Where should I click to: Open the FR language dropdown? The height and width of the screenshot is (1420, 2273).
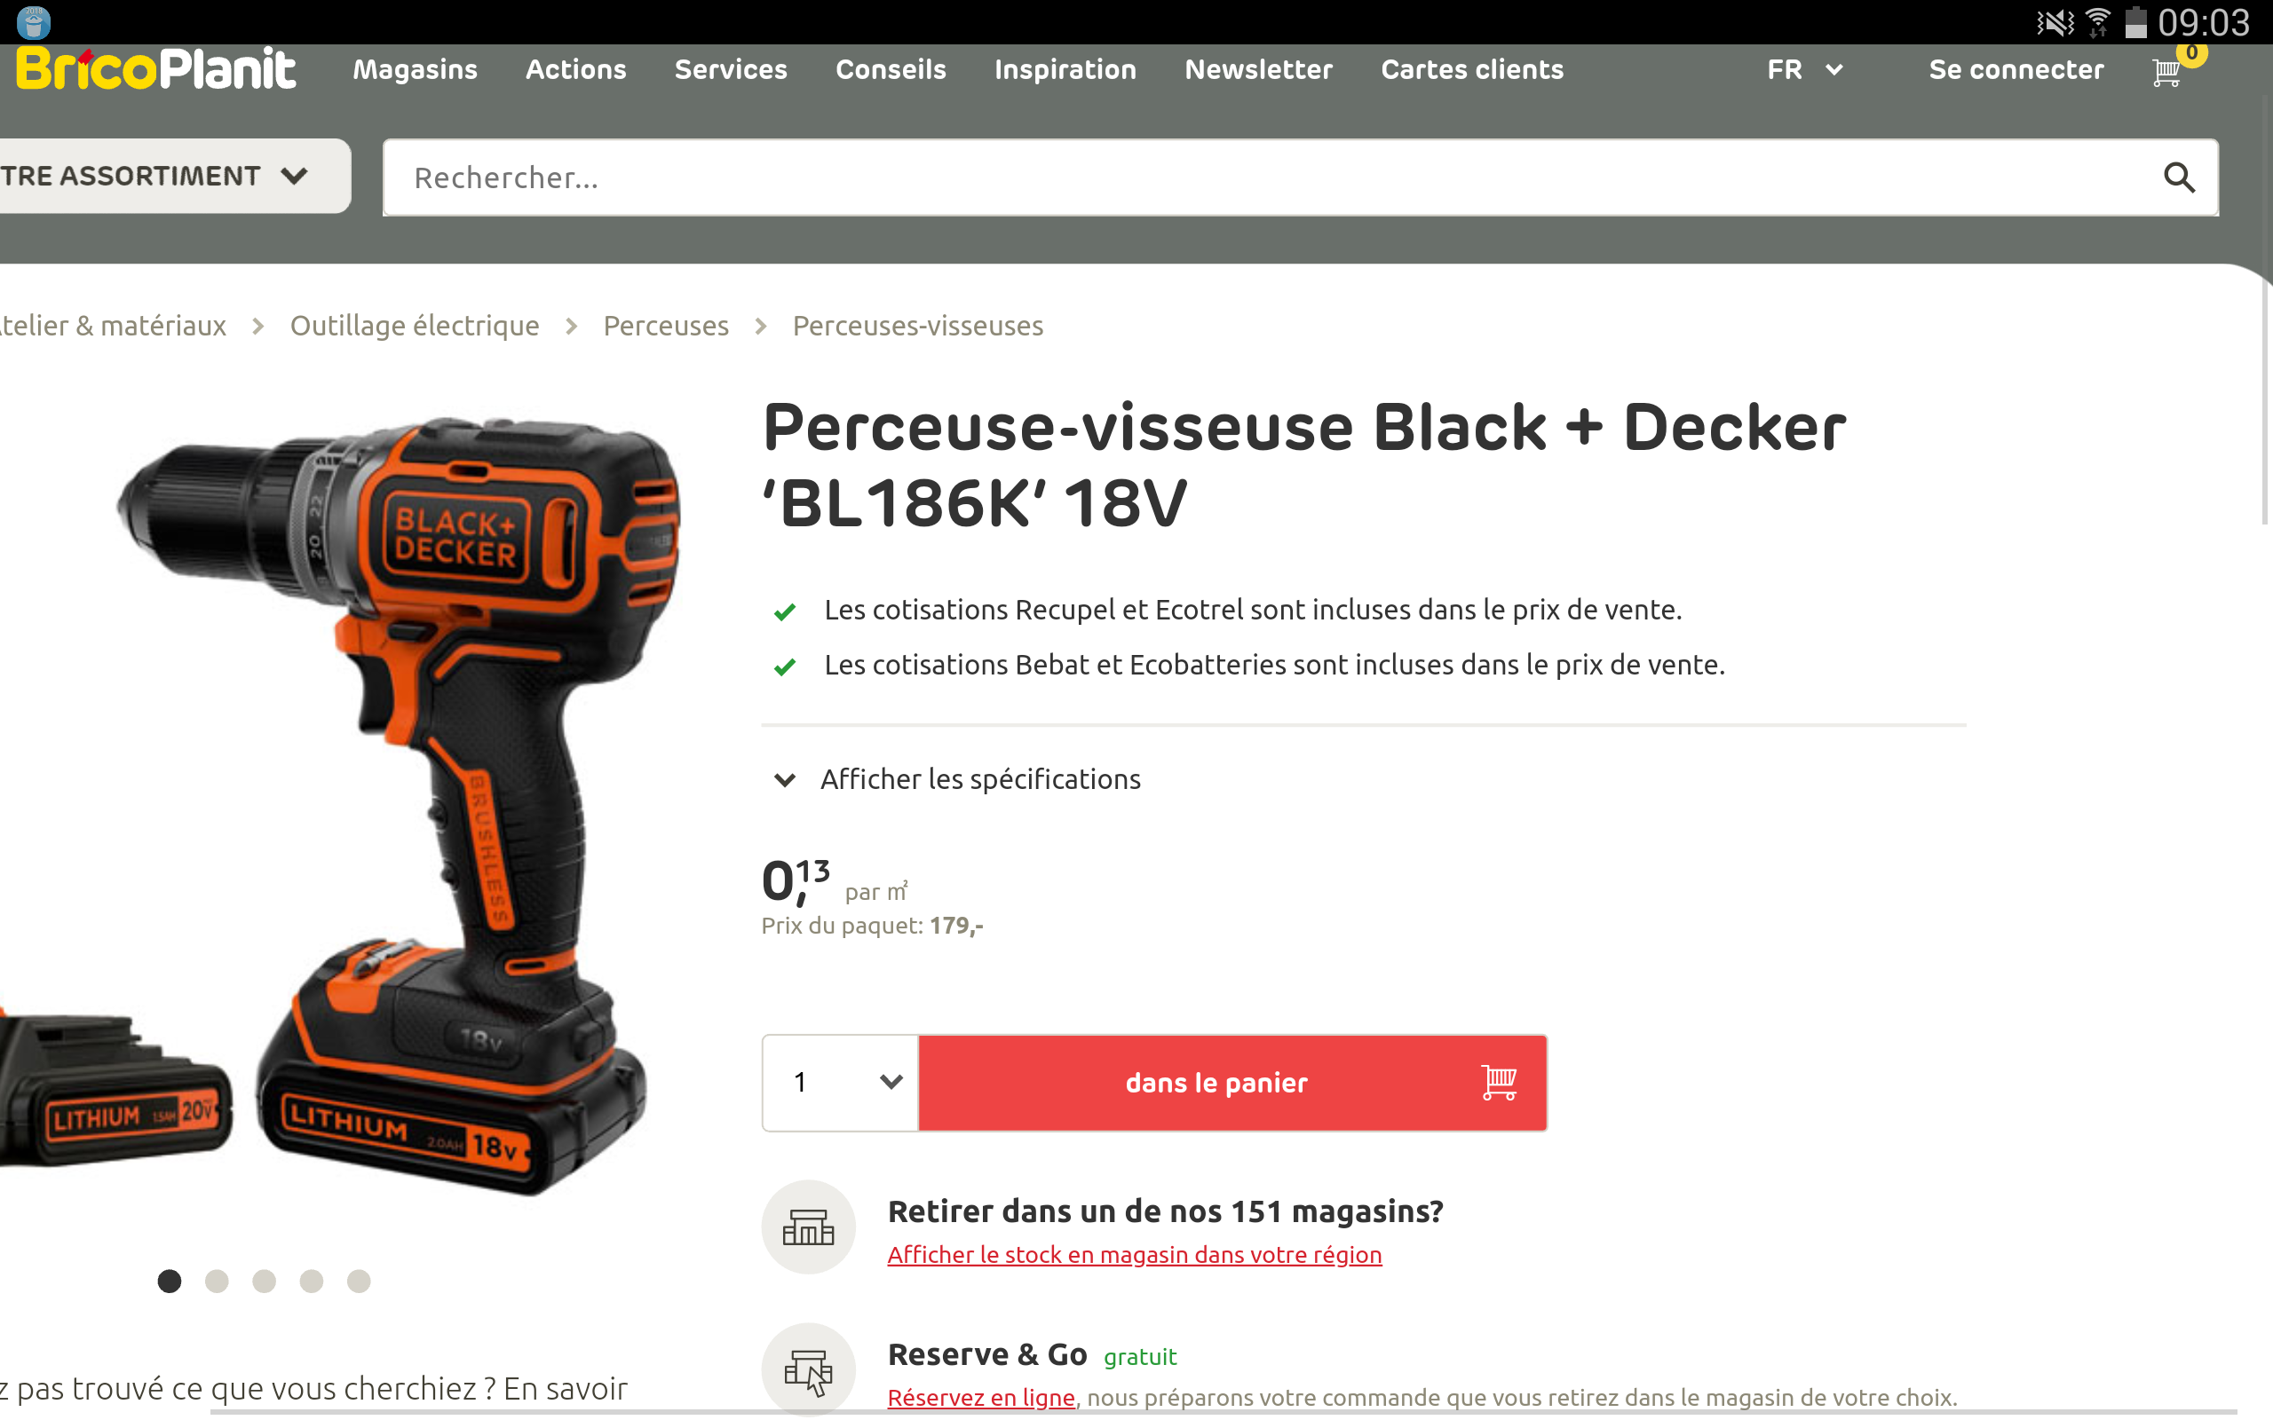click(1804, 69)
